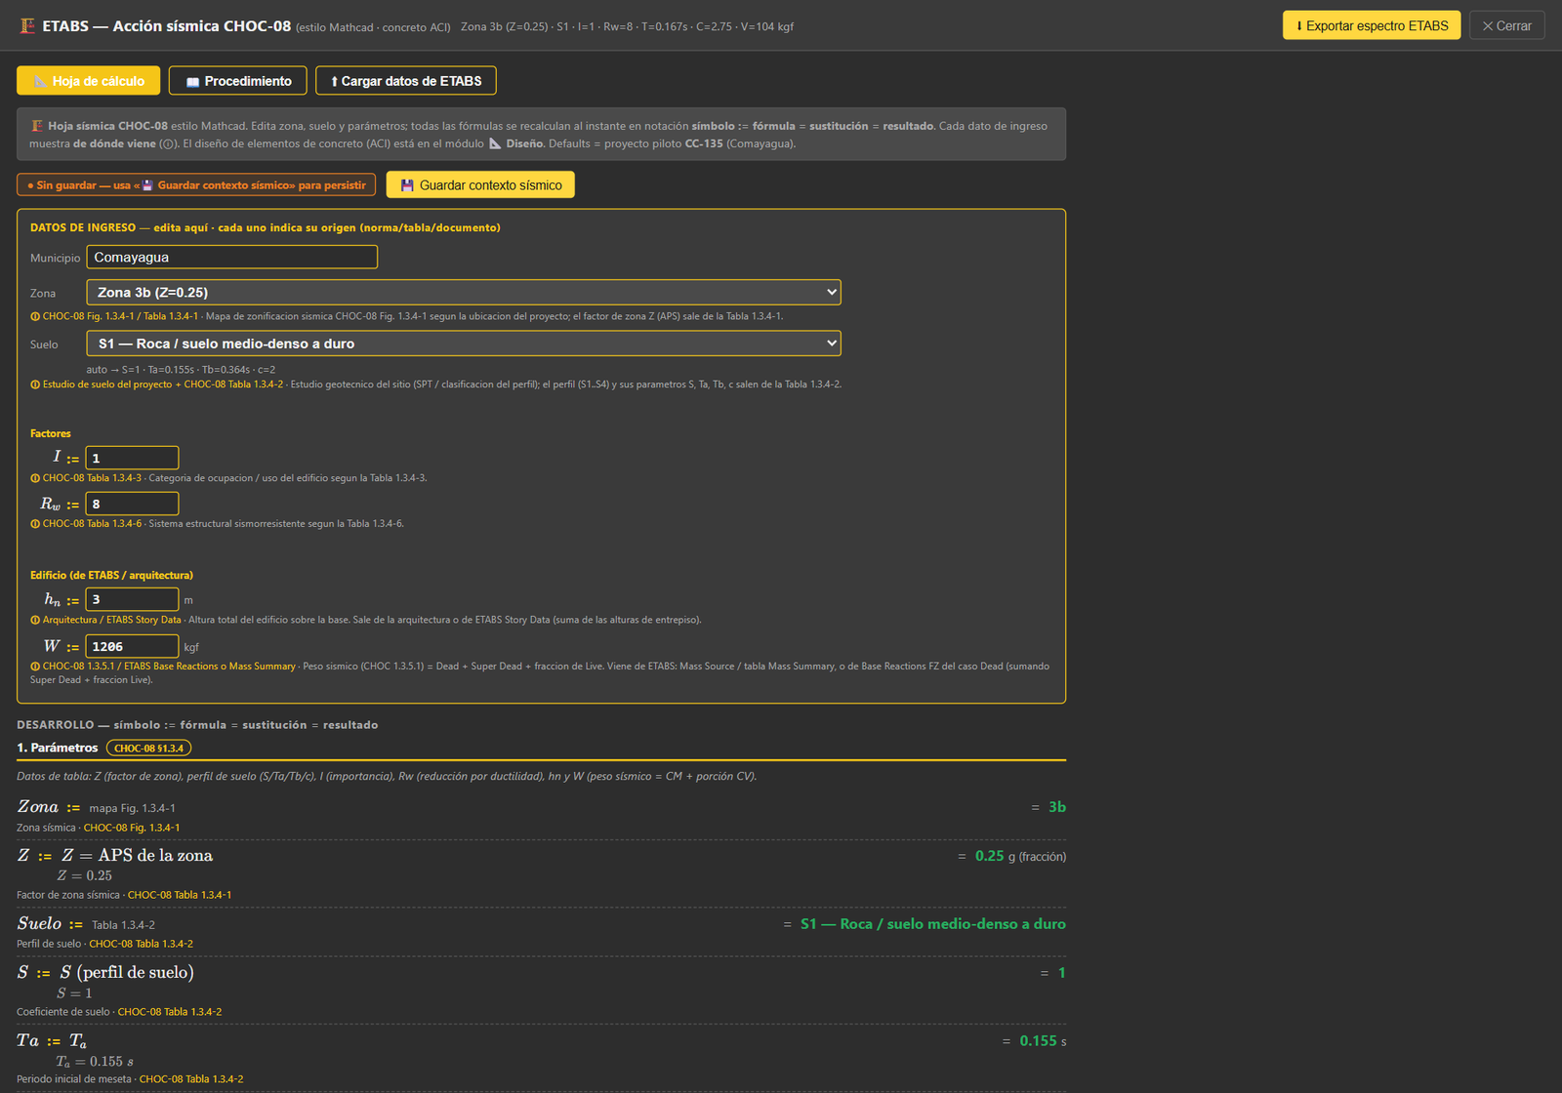Switch to Hoja de cálculo tab

point(89,81)
